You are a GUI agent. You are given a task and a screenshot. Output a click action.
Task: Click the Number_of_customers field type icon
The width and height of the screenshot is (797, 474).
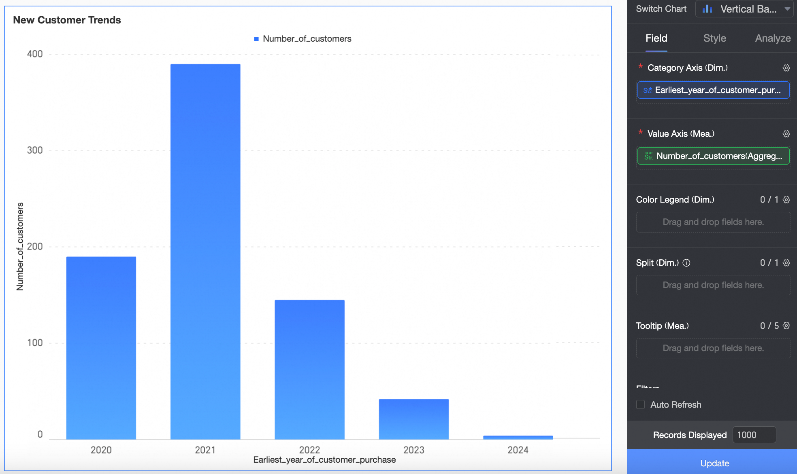(x=648, y=156)
